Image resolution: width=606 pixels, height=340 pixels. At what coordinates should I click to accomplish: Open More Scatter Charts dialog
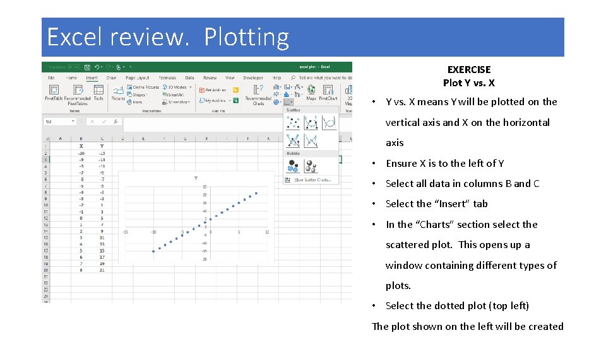(x=308, y=179)
